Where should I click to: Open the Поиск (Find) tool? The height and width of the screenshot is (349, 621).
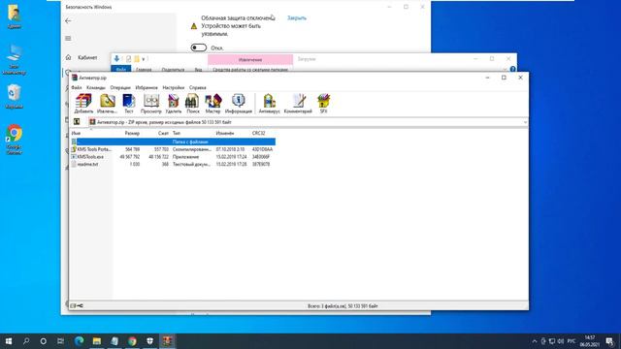(x=192, y=104)
